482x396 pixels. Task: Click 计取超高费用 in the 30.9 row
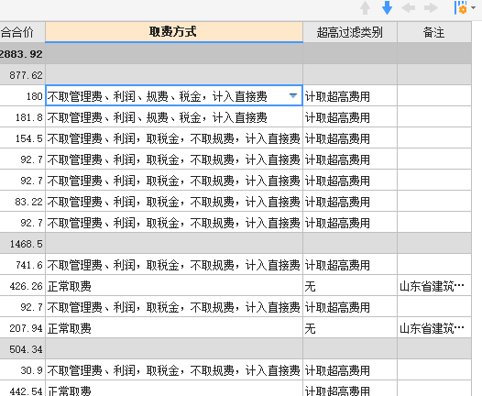click(337, 370)
